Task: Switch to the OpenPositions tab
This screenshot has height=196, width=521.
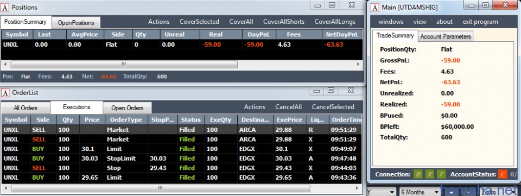Action: coord(76,23)
